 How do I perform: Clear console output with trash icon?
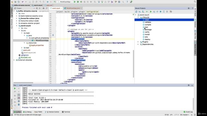point(19,105)
